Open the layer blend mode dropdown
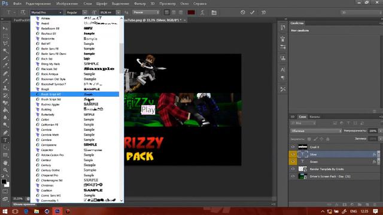This screenshot has width=383, height=215. (316, 131)
